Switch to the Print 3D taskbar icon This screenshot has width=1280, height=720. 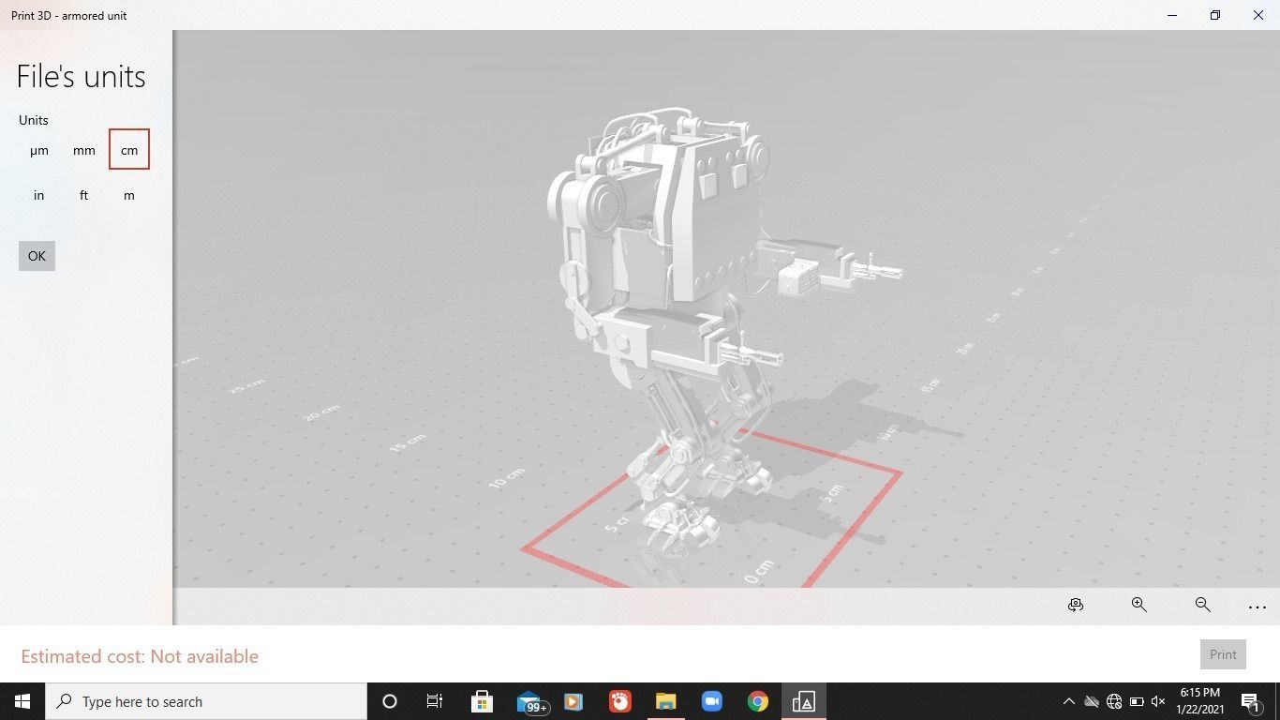click(803, 701)
